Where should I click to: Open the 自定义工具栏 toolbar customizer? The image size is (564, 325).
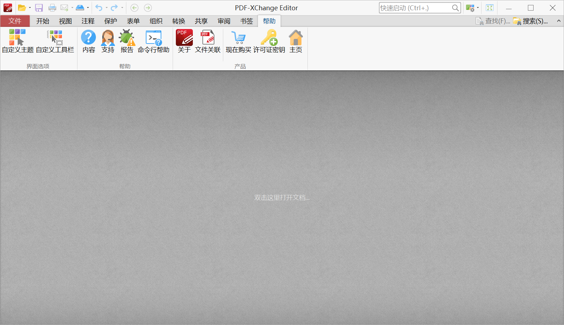55,41
